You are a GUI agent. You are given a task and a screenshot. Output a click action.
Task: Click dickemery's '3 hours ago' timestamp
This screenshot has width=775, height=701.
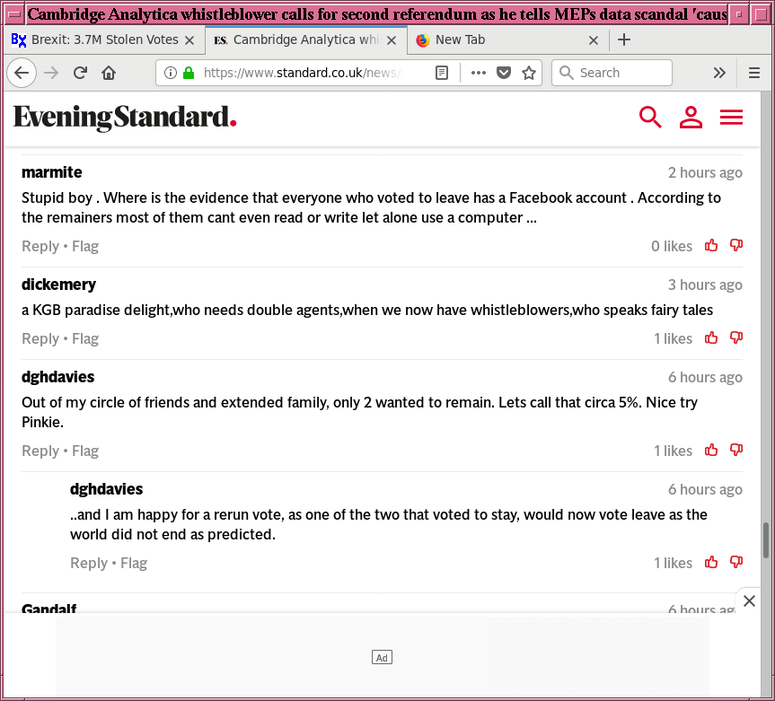tap(705, 285)
